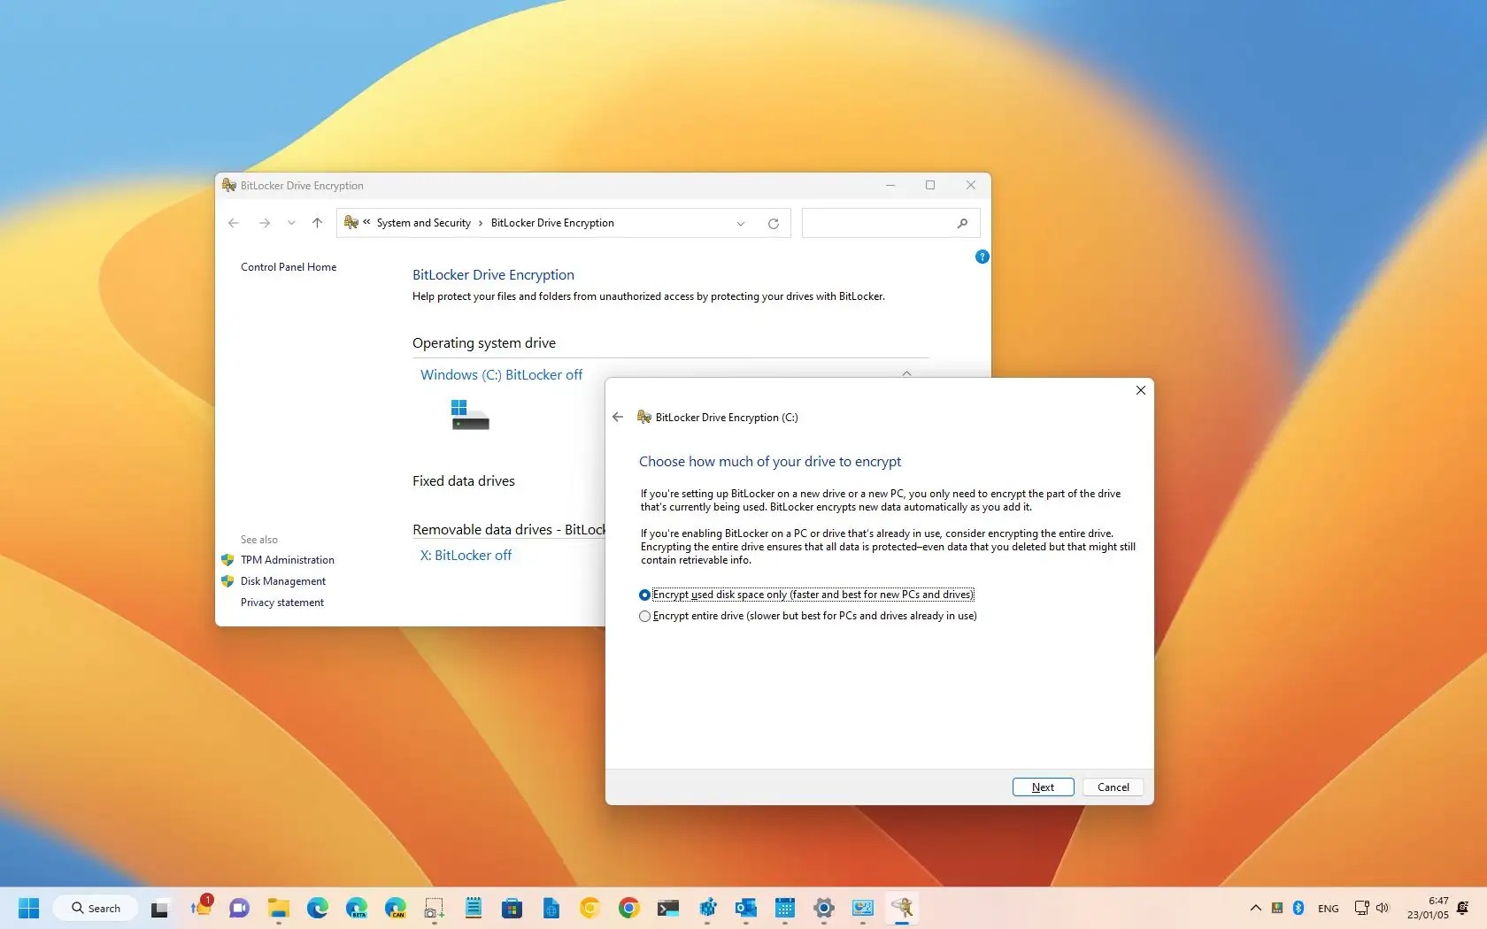1487x929 pixels.
Task: Click System and Security breadcrumb
Action: [423, 223]
